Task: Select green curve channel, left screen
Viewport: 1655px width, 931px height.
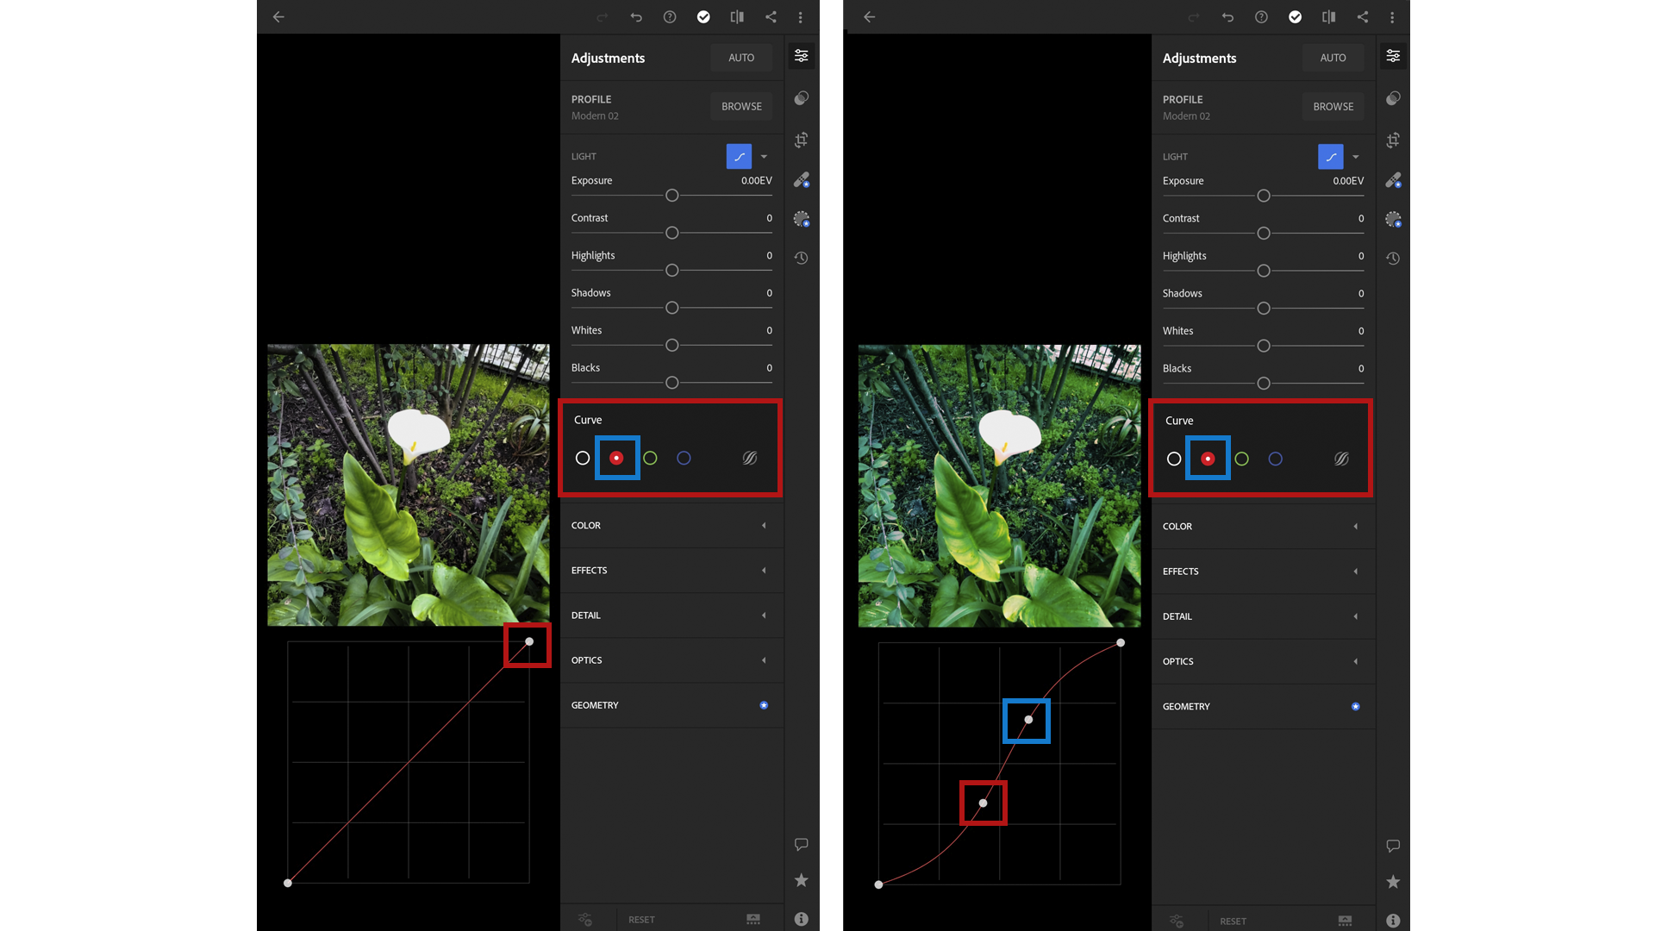Action: (650, 459)
